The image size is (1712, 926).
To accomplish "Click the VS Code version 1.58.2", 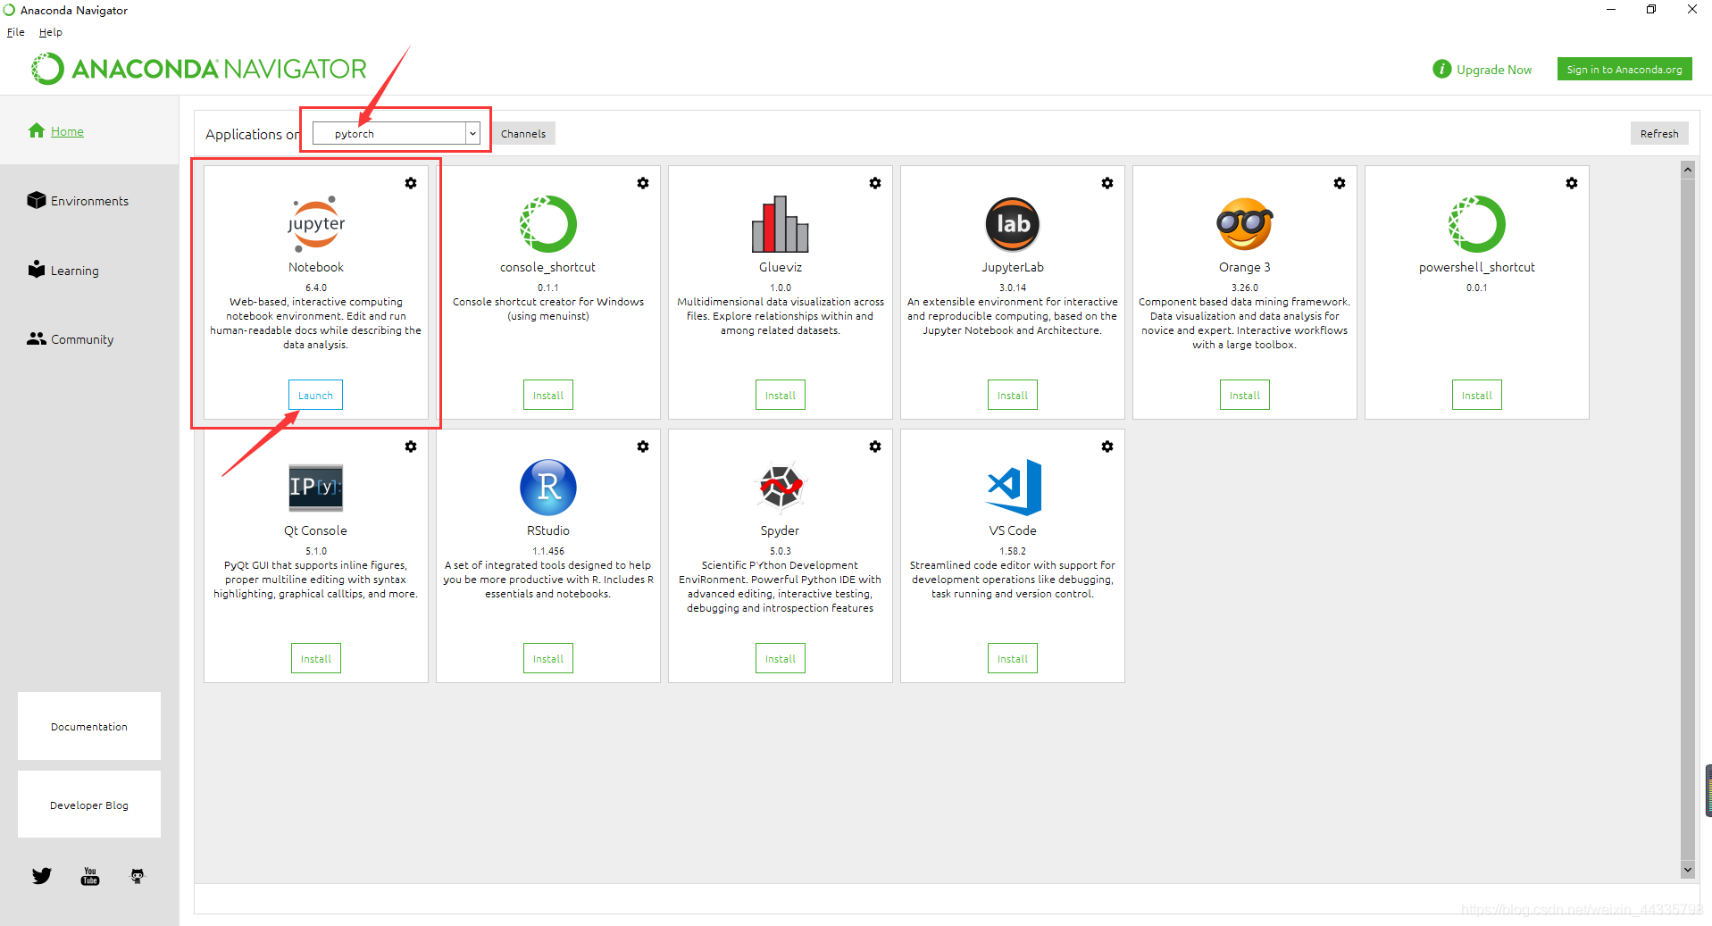I will point(1013,551).
